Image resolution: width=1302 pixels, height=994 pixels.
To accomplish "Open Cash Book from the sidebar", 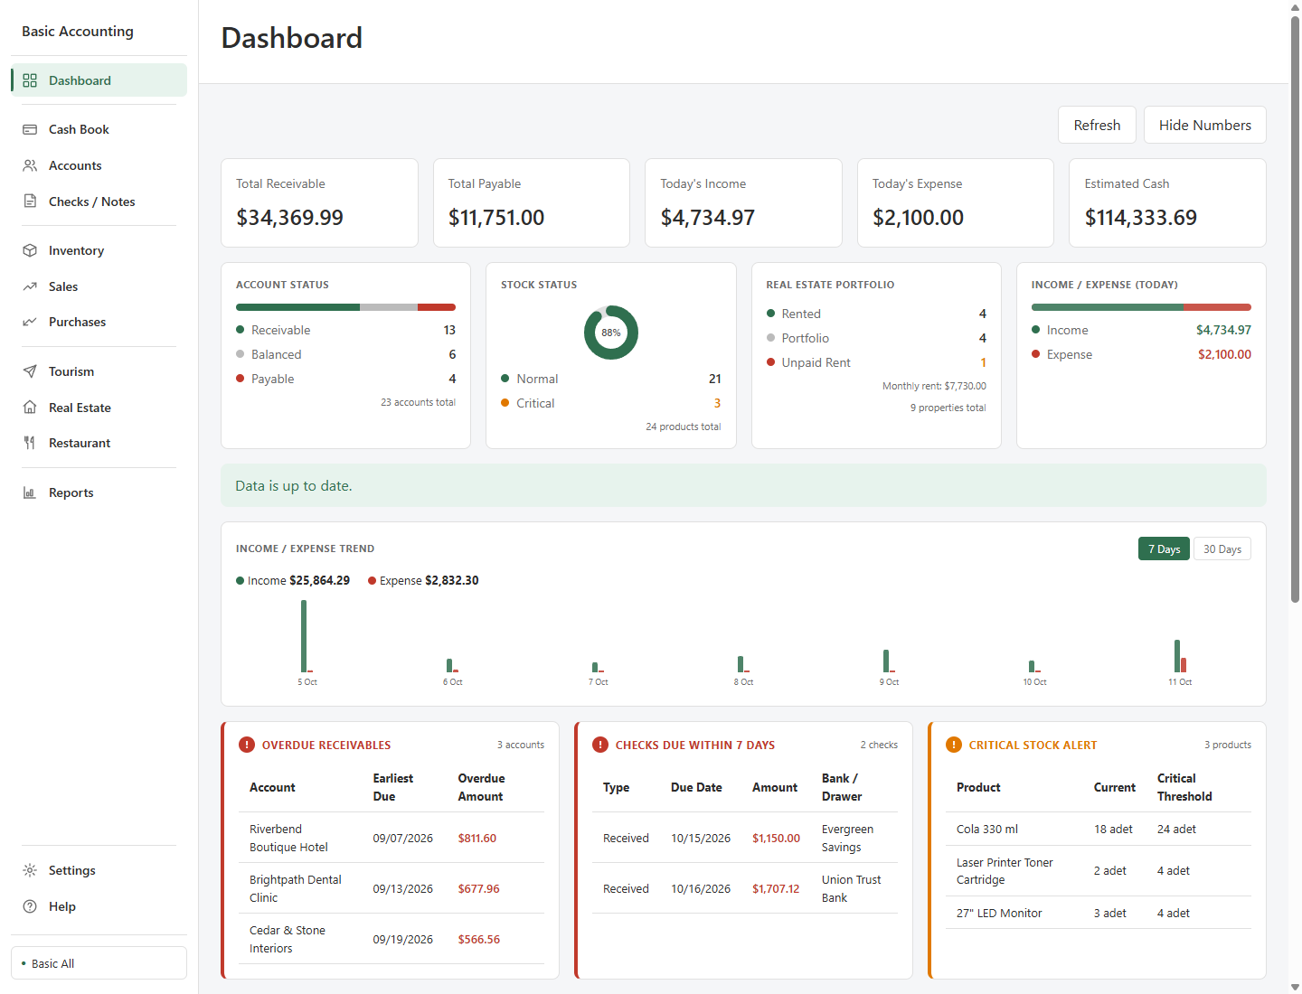I will click(x=99, y=129).
